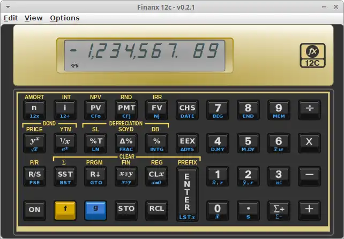The height and width of the screenshot is (239, 344).
Task: Click the % percent key
Action: pos(156,143)
